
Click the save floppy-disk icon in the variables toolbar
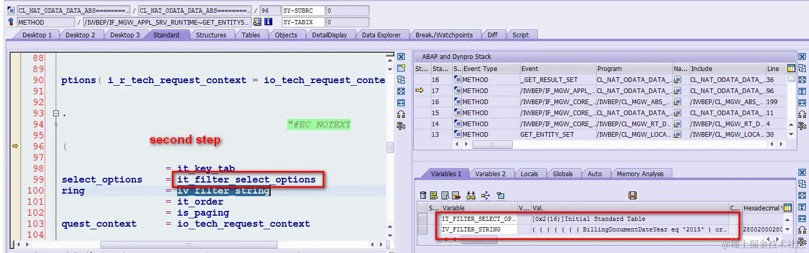pos(632,196)
